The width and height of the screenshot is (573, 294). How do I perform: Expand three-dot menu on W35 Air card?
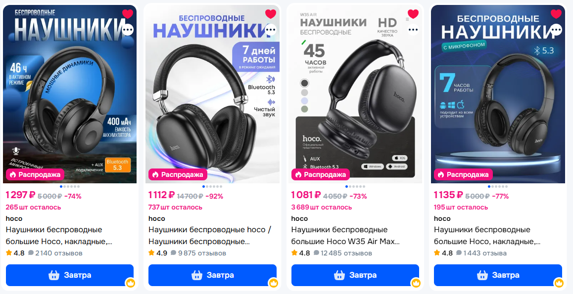(413, 30)
